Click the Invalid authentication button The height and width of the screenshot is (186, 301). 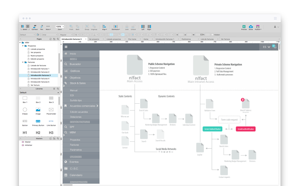point(246,129)
